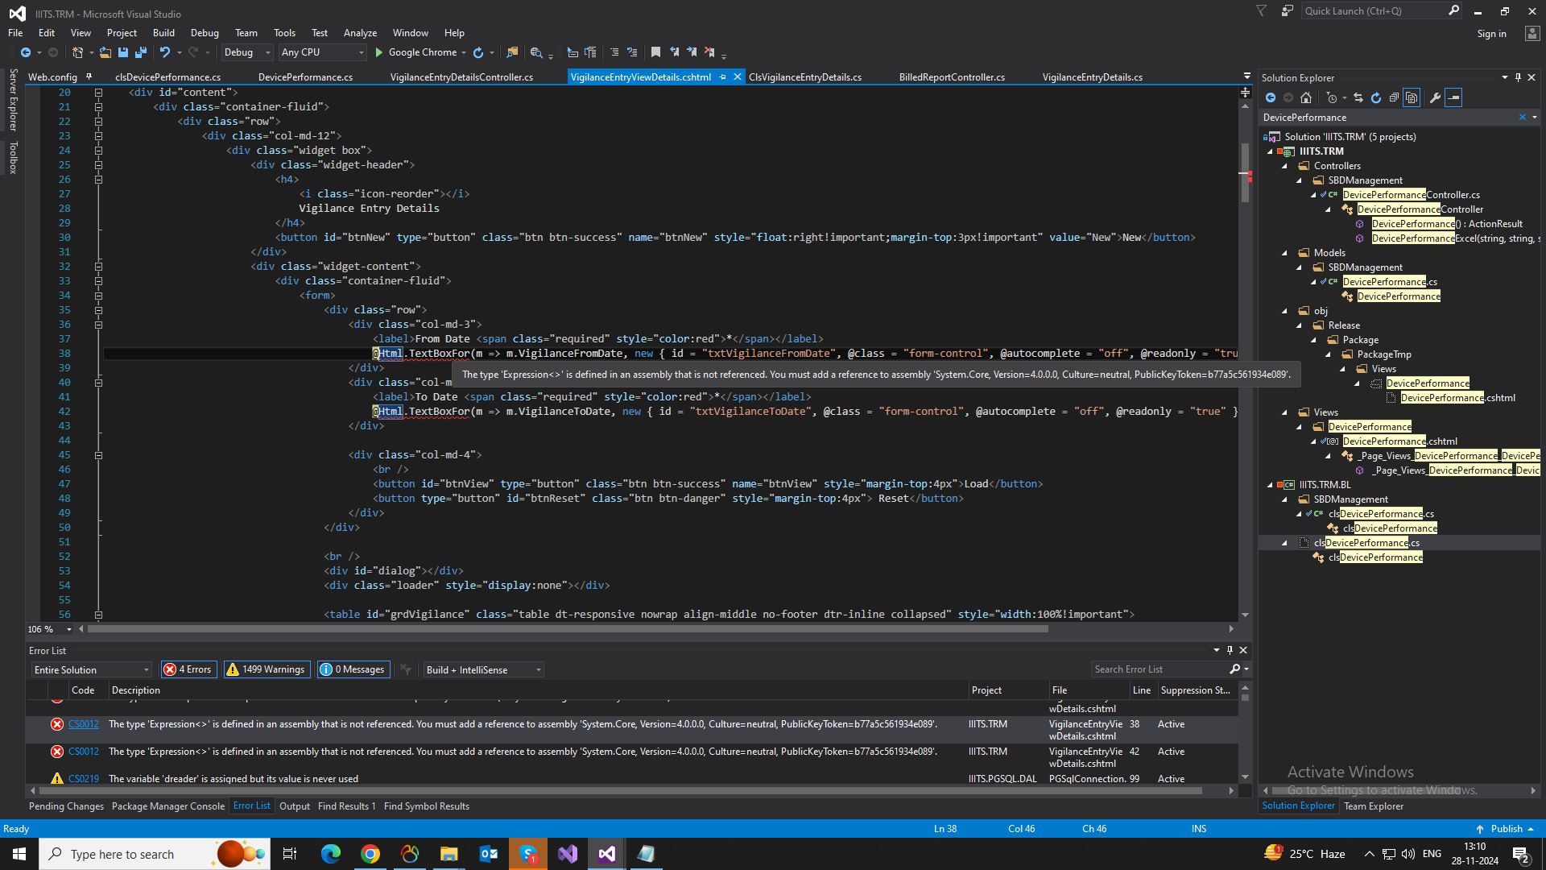Toggle auto-hide pin on Error List
This screenshot has width=1546, height=870.
pos(1230,650)
